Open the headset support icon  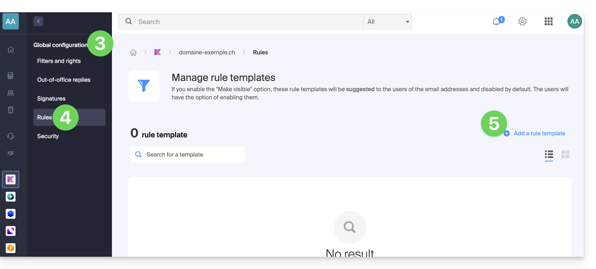(11, 136)
